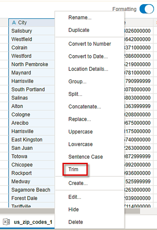Choose Concatenate... menu entry
Viewport: 157px width, 230px height.
coord(85,107)
